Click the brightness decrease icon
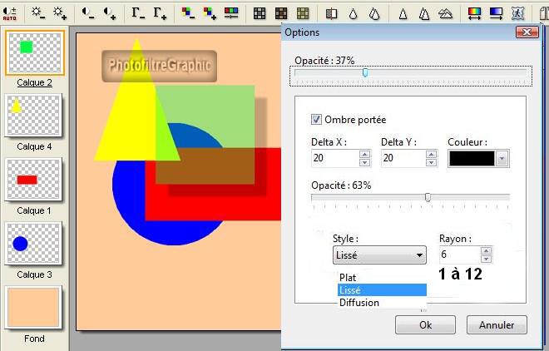549x351 pixels. (x=38, y=13)
